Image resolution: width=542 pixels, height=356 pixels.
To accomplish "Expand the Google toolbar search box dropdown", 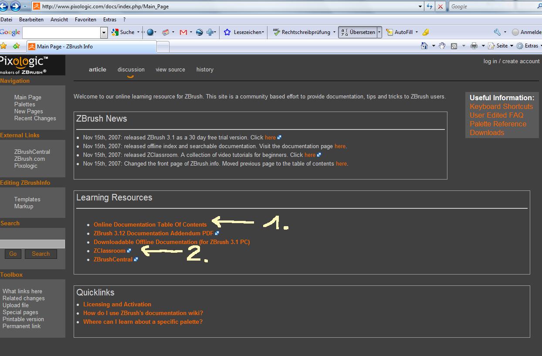I will click(x=104, y=32).
